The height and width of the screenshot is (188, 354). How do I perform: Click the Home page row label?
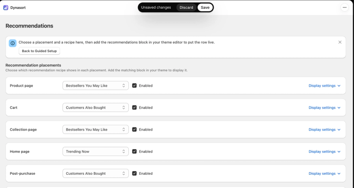tap(19, 151)
